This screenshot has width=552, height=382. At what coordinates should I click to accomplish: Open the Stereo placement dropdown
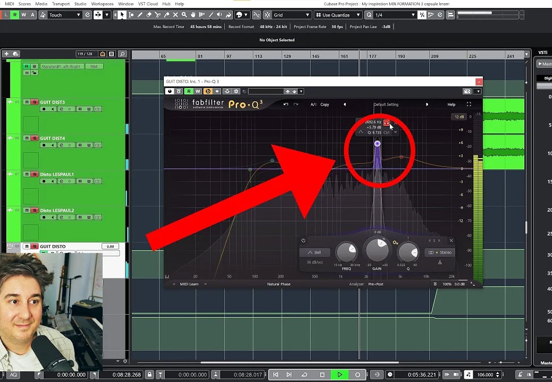point(440,253)
